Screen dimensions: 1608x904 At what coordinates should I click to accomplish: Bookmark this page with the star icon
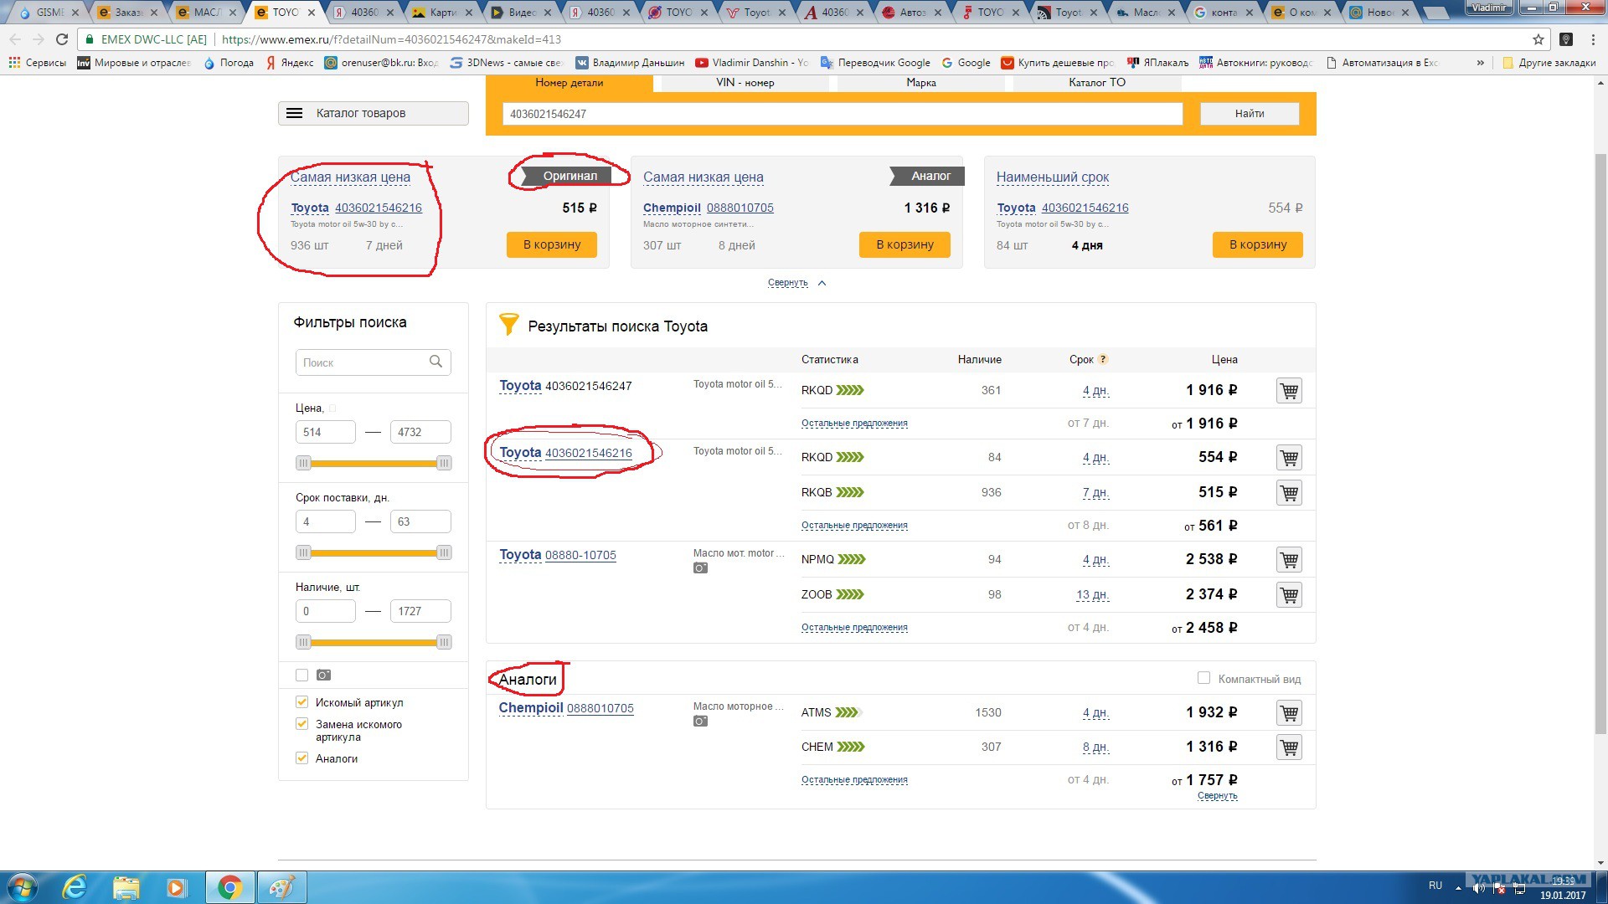tap(1538, 39)
